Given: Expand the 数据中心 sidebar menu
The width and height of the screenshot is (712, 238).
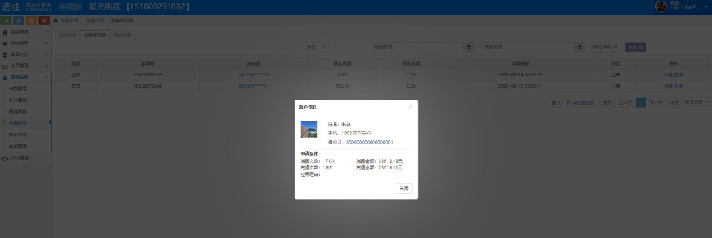Looking at the screenshot, I should click(x=26, y=55).
